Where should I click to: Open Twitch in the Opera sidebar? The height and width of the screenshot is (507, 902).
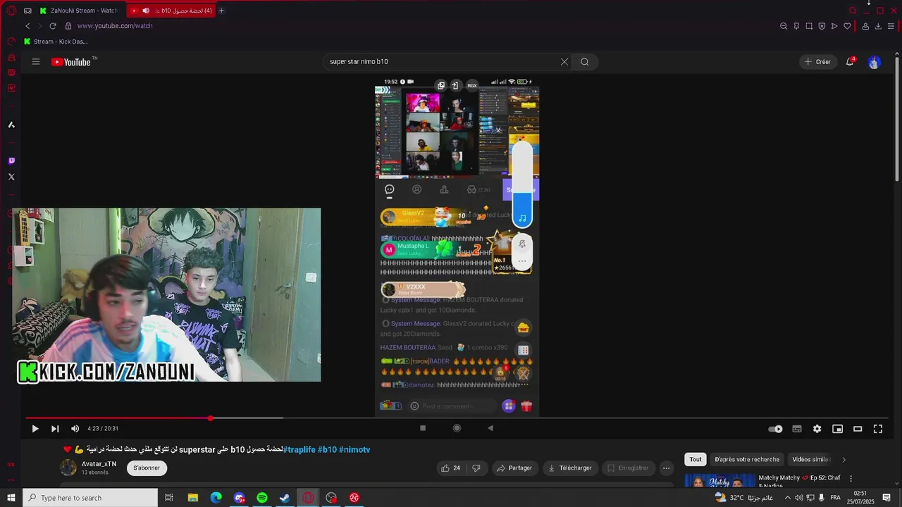click(11, 161)
